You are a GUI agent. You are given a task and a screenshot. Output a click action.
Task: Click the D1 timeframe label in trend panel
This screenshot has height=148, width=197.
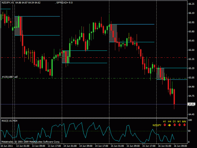174,121
